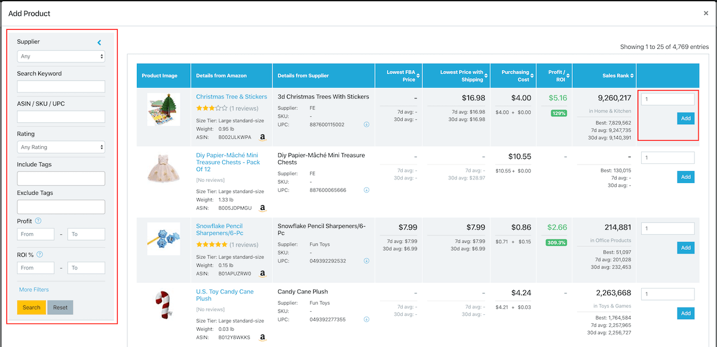Click Amazon icon for Snowflake Pencil Sharpeners
Screen dimensions: 717x347
point(262,274)
